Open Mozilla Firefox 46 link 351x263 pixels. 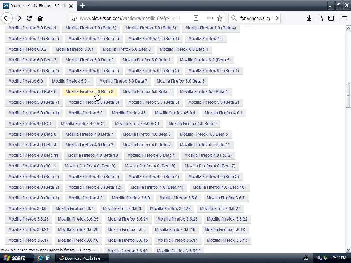(x=129, y=113)
